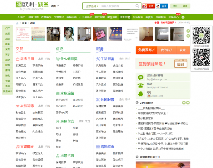Image resolution: width=213 pixels, height=168 pixels.
Task: Open the 全部分类 category dropdown
Action: (92, 6)
